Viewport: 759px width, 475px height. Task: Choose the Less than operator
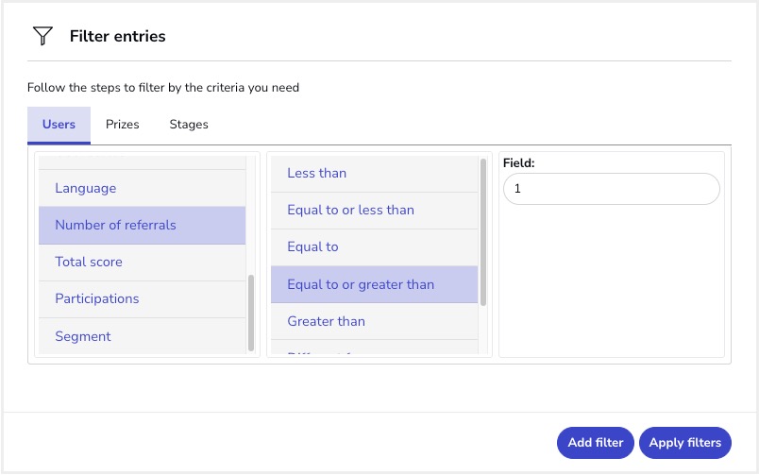point(374,173)
